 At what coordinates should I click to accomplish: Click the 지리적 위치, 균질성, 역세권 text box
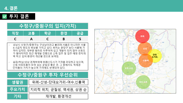(58, 90)
